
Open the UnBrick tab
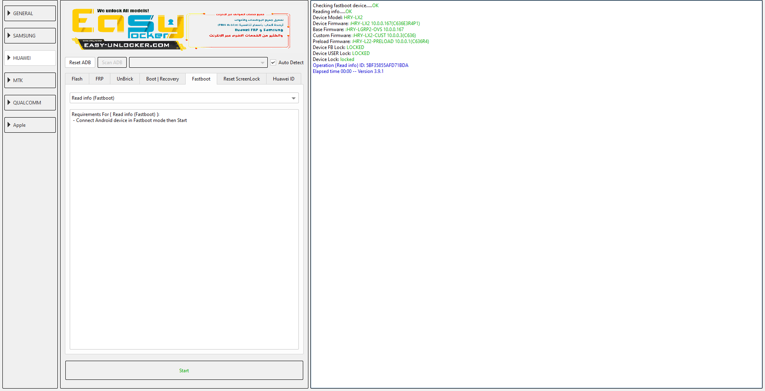(125, 79)
